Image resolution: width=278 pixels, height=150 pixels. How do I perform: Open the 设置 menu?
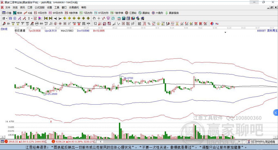coord(49,7)
